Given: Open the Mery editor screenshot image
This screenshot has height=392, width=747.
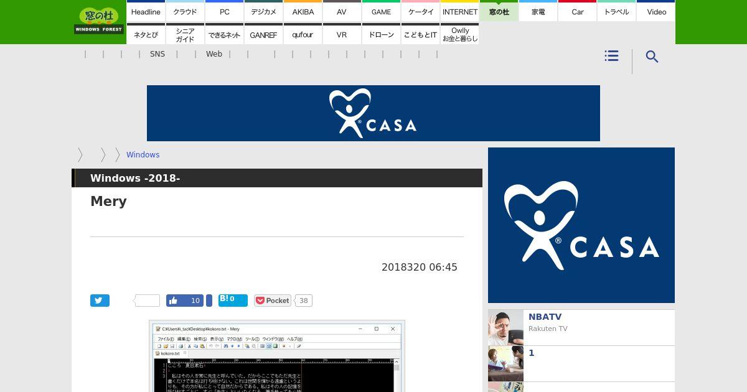Looking at the screenshot, I should pyautogui.click(x=277, y=357).
